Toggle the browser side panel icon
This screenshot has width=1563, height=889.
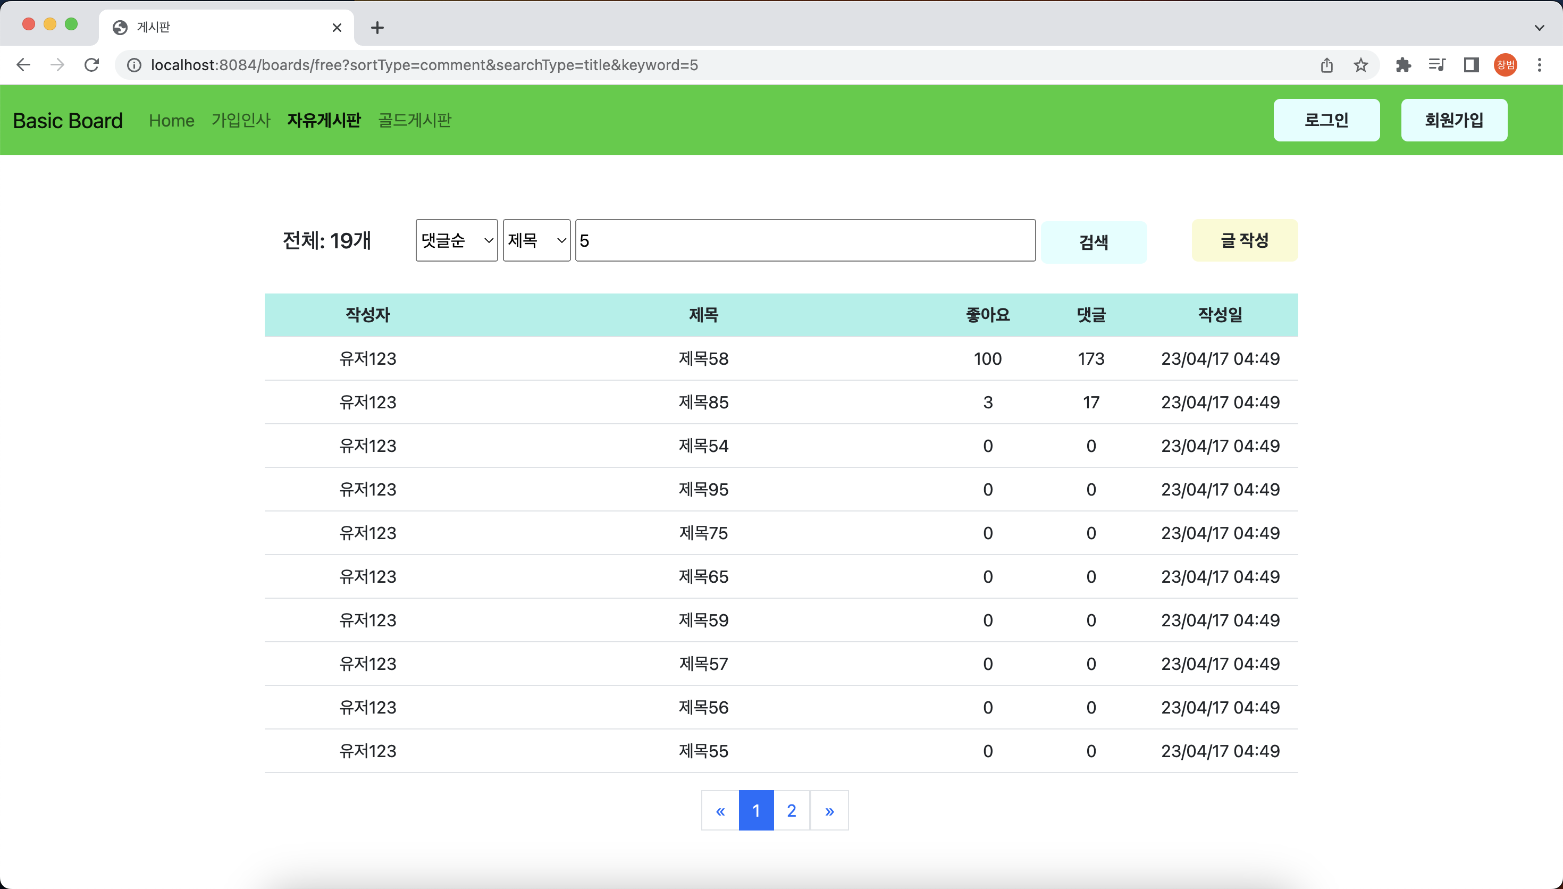(x=1471, y=65)
